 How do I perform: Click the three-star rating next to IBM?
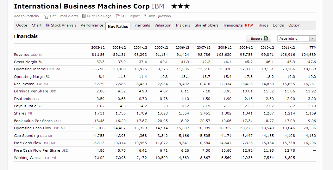[x=180, y=6]
